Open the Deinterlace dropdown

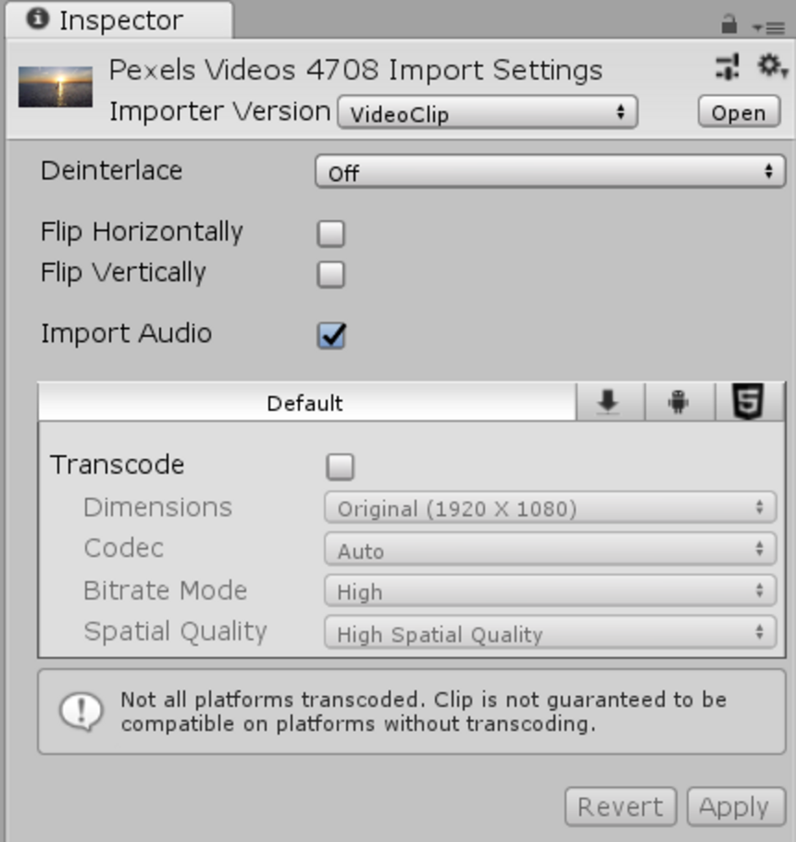coord(550,172)
